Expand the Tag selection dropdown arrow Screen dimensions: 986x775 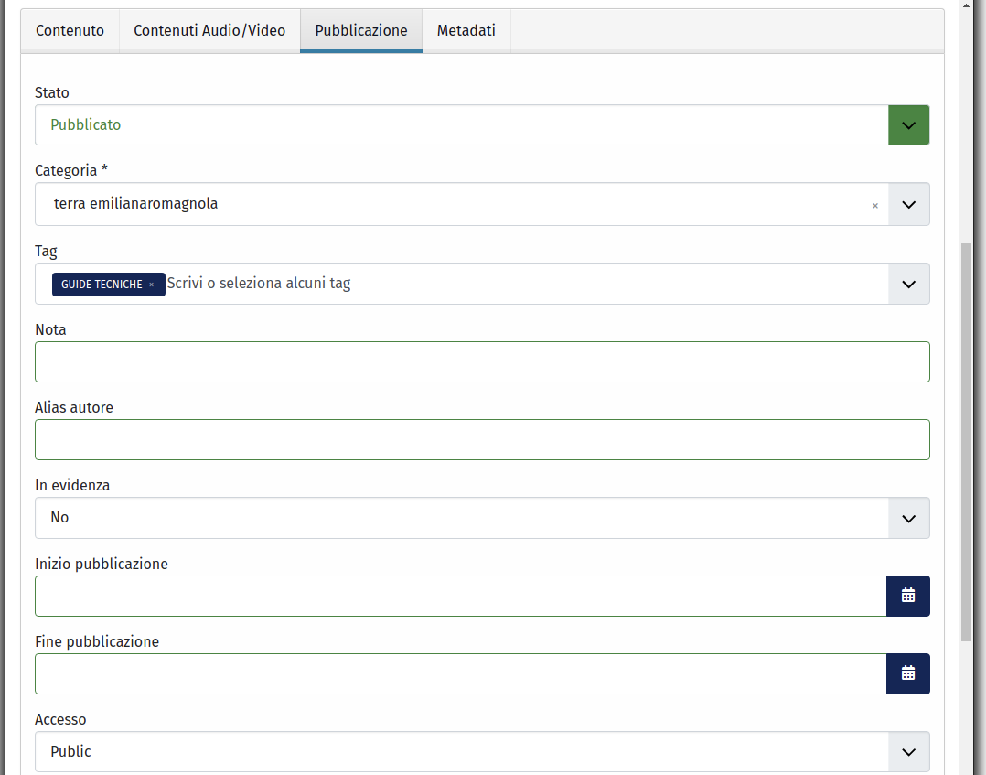(908, 285)
